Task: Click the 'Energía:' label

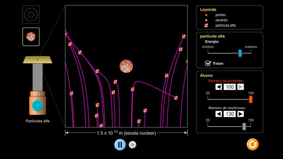Action: 212,42
